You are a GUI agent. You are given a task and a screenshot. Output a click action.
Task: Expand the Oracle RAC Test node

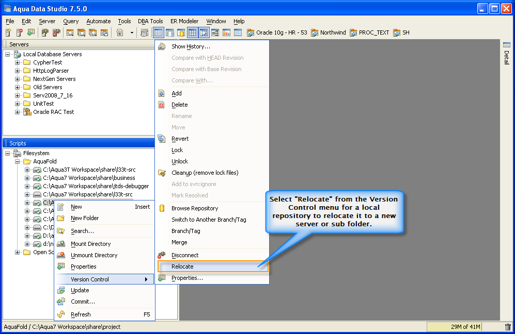(x=18, y=112)
